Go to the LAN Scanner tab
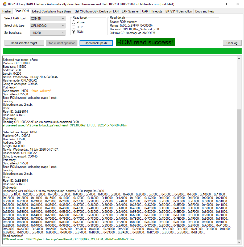This screenshot has width=244, height=247. 130,11
